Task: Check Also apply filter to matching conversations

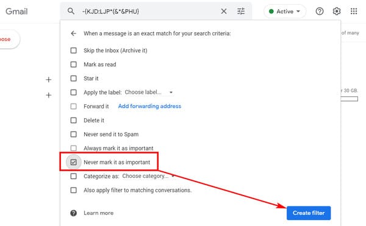Action: click(x=74, y=190)
